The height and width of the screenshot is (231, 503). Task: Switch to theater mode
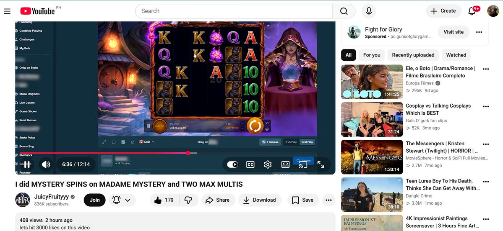(x=285, y=164)
